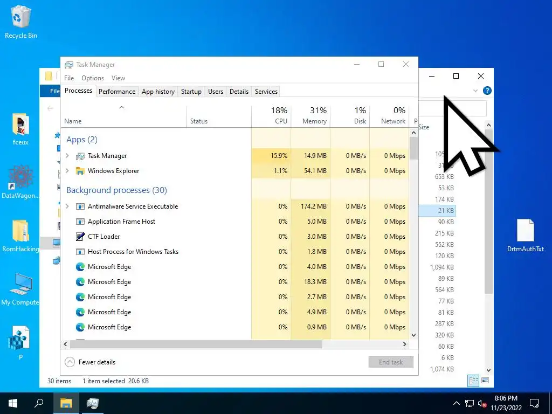Screen dimensions: 552x414
Task: Switch to the Startup tab
Action: (x=191, y=92)
